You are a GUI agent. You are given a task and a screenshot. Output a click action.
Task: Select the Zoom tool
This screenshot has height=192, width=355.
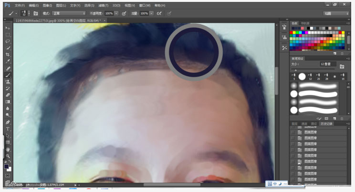click(8, 156)
